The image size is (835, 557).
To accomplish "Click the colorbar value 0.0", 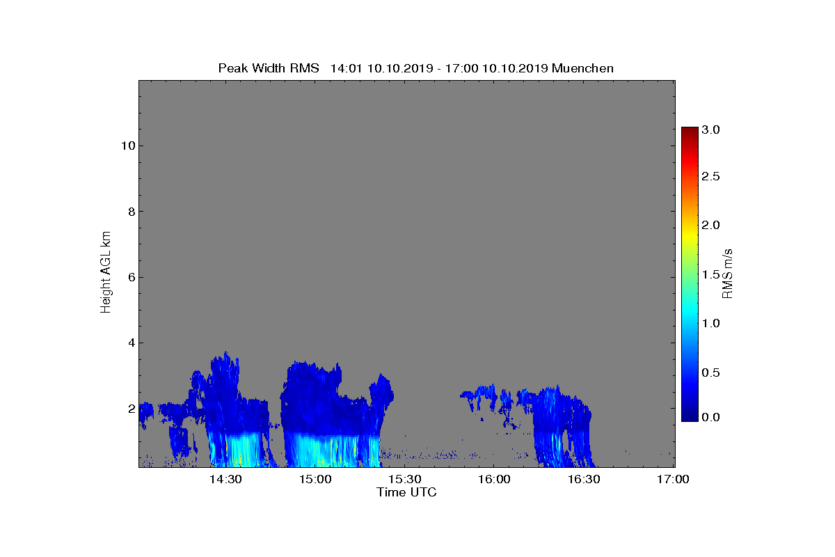I will tap(710, 416).
